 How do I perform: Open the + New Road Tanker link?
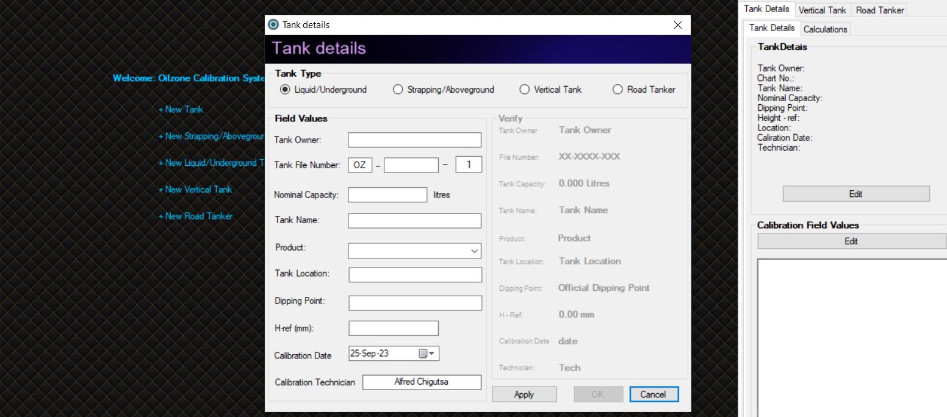(195, 216)
